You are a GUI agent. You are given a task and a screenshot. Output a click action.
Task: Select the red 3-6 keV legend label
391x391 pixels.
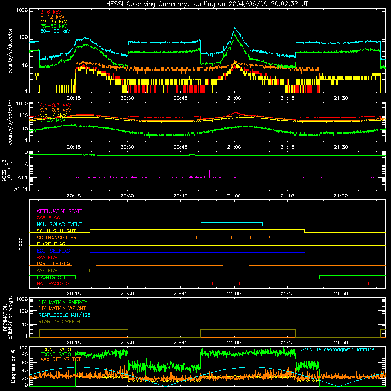click(x=50, y=12)
